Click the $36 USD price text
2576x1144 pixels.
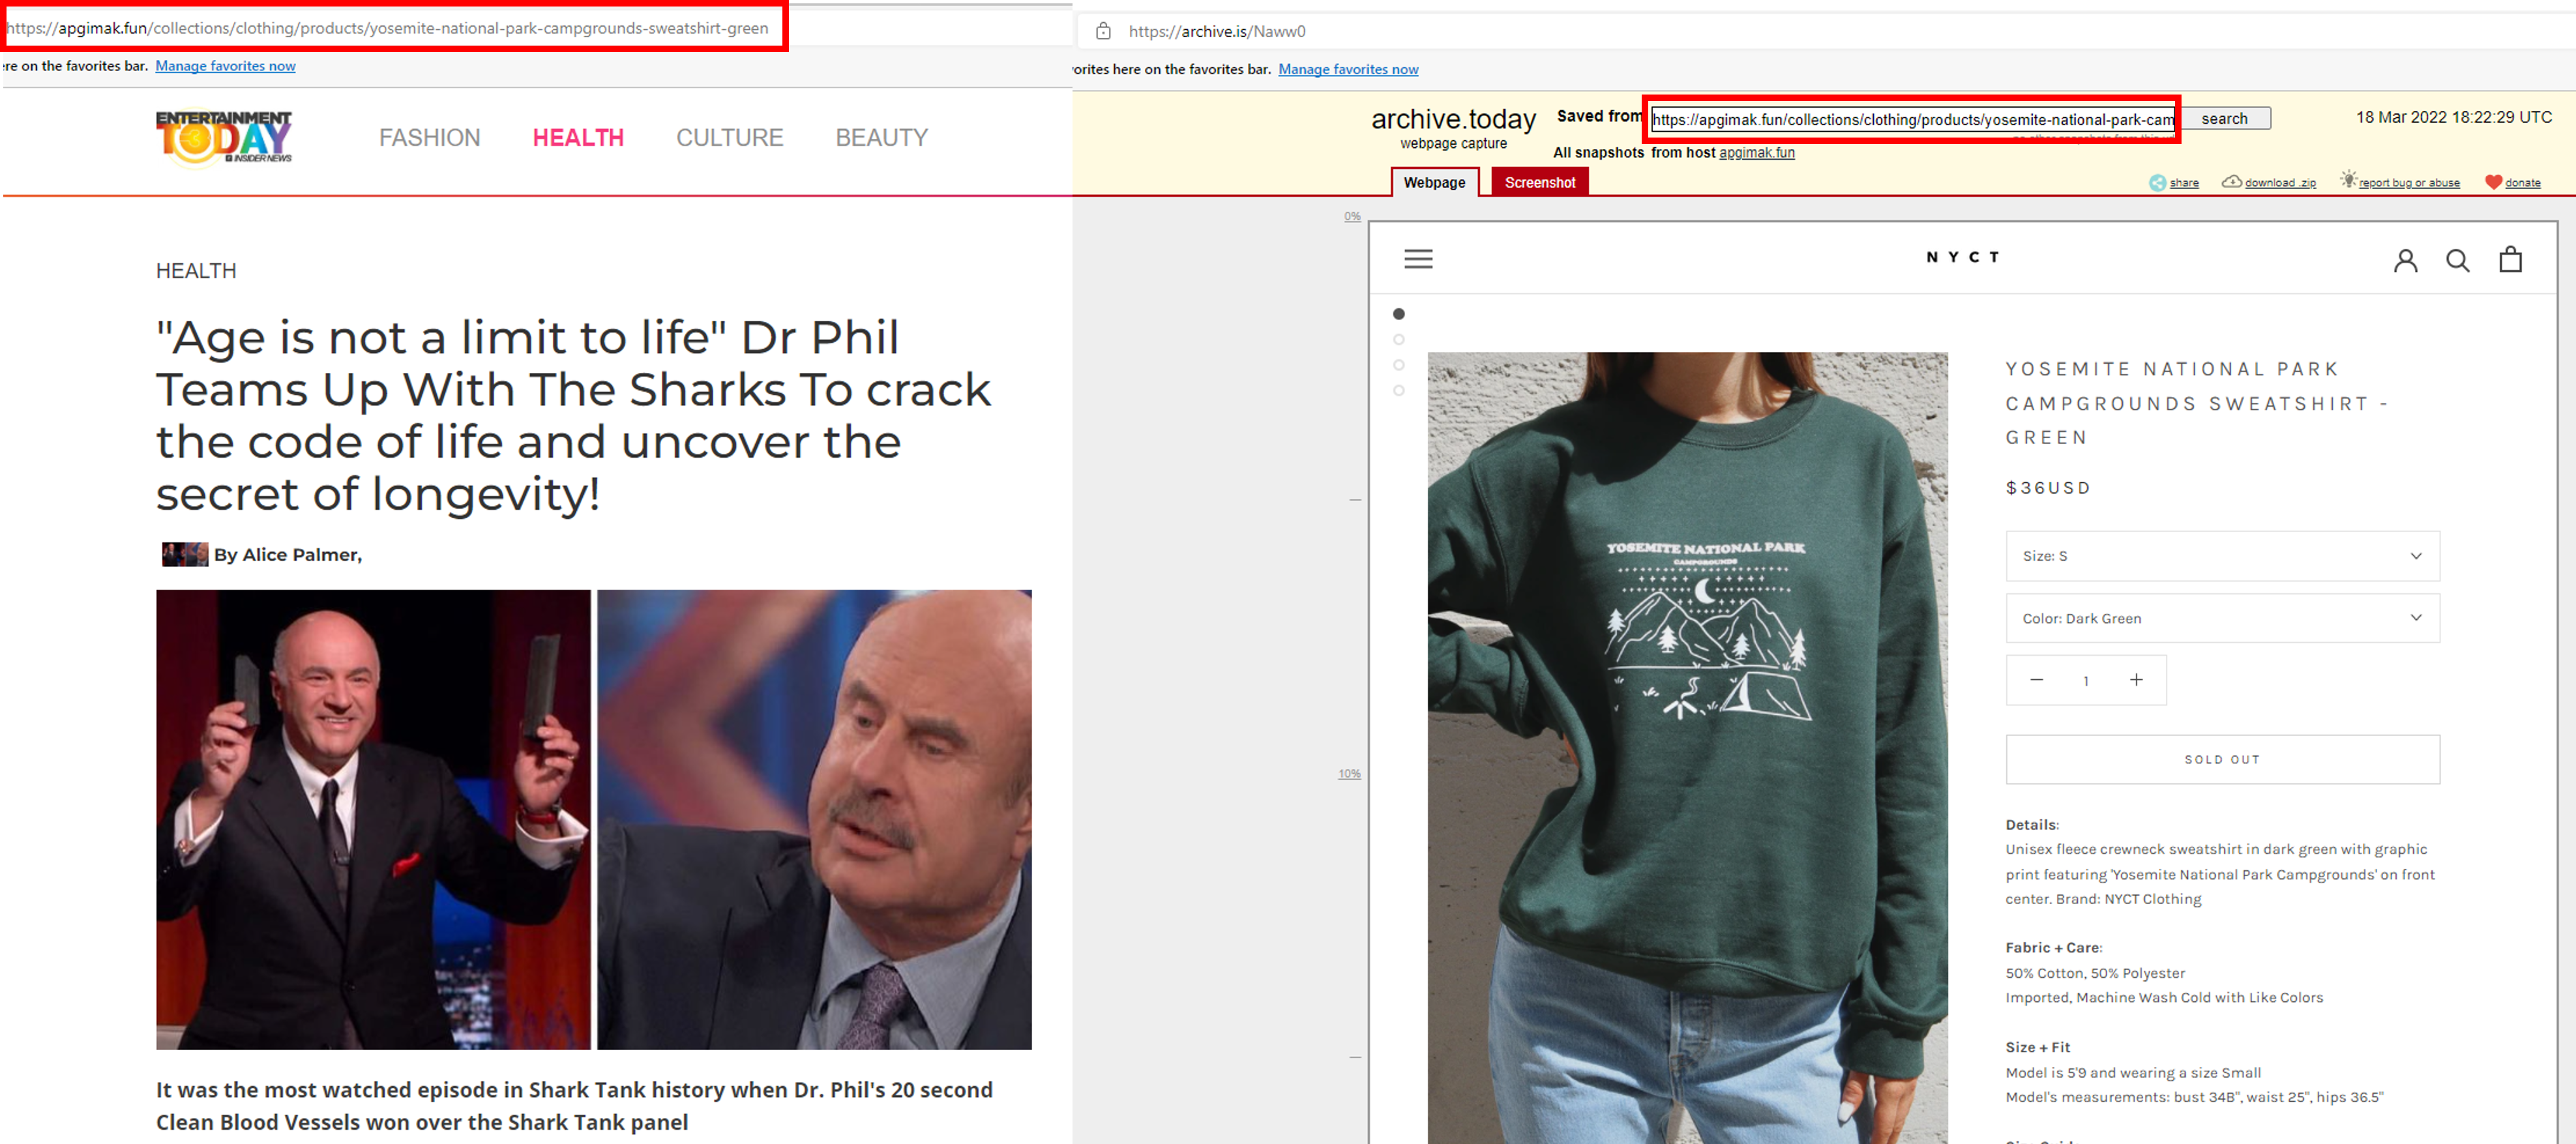click(2047, 488)
